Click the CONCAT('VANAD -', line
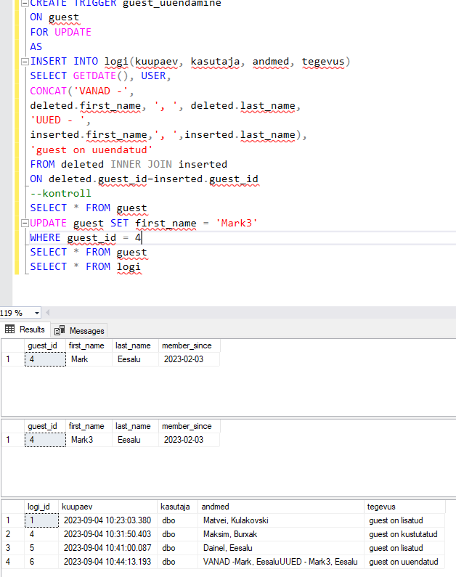The width and height of the screenshot is (456, 577). click(82, 91)
